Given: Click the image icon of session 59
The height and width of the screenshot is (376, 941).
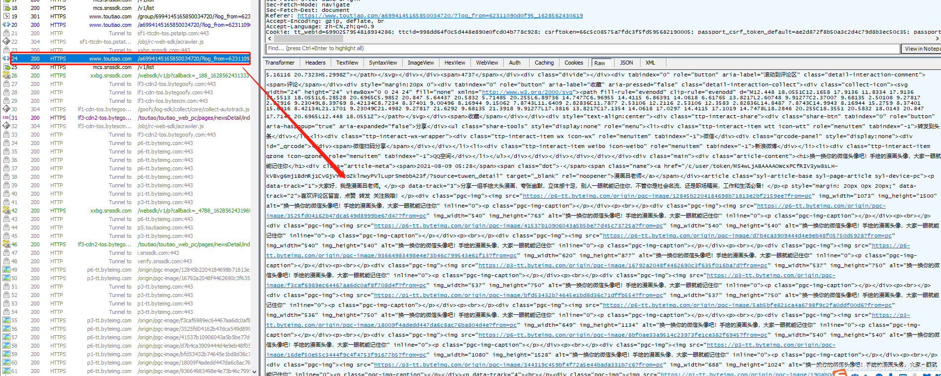Looking at the screenshot, I should [x=6, y=354].
